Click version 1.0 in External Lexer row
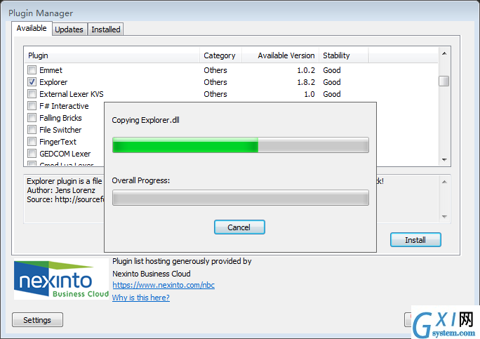Screen dimensions: 480x339 [x=309, y=94]
